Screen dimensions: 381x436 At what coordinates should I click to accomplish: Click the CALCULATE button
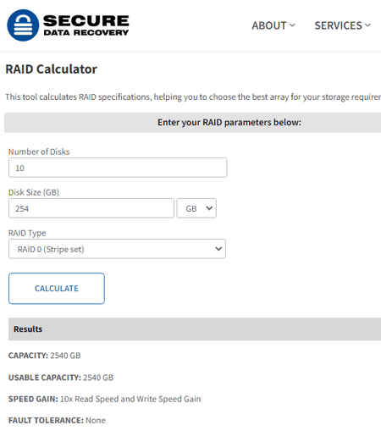tap(57, 289)
